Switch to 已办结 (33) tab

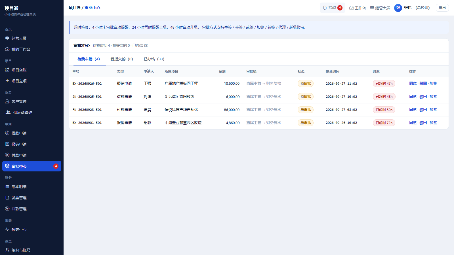click(x=154, y=59)
